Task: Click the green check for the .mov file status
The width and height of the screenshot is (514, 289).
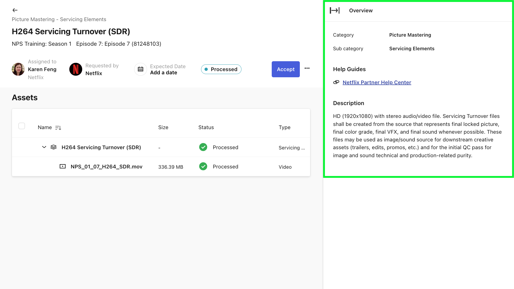Action: [203, 166]
